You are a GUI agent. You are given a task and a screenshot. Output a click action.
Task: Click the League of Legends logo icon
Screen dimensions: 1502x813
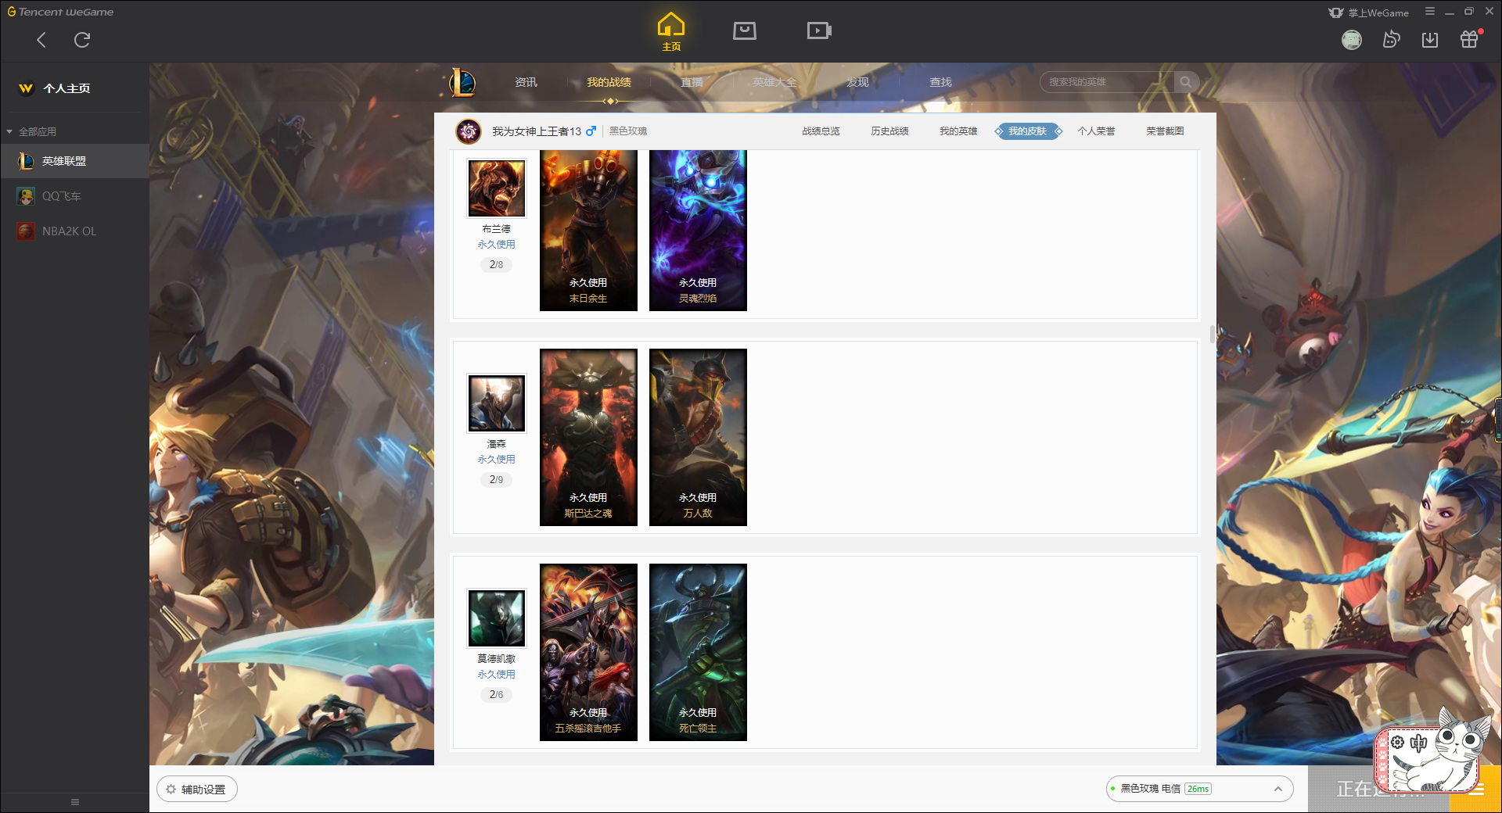click(x=462, y=82)
